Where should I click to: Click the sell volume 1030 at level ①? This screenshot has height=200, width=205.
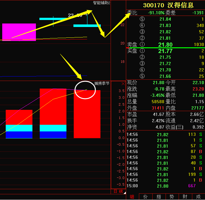point(199,45)
